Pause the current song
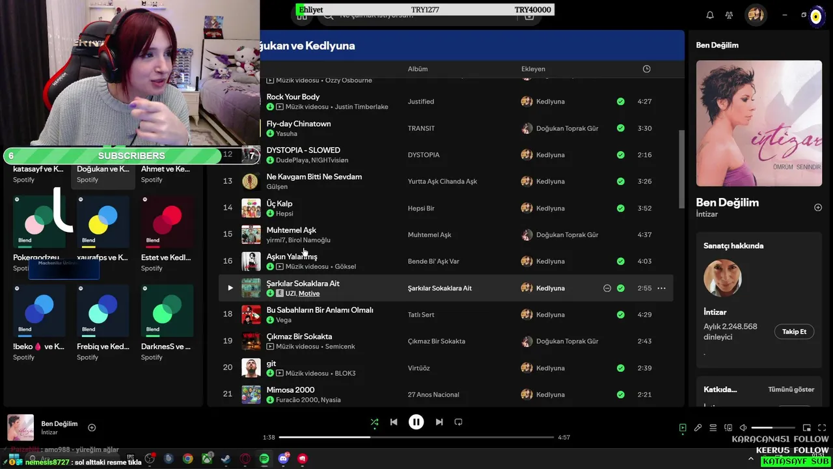Image resolution: width=833 pixels, height=469 pixels. 416,422
